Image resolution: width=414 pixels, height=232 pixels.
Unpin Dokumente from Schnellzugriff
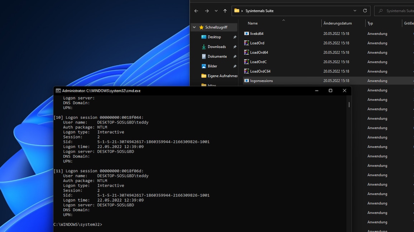pyautogui.click(x=235, y=56)
